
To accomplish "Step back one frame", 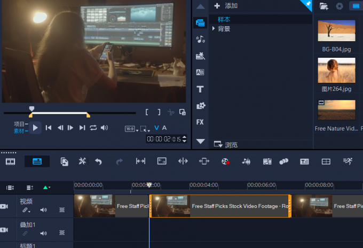I will point(60,128).
